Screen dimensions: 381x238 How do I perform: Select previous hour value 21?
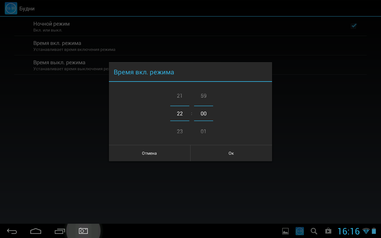point(179,96)
